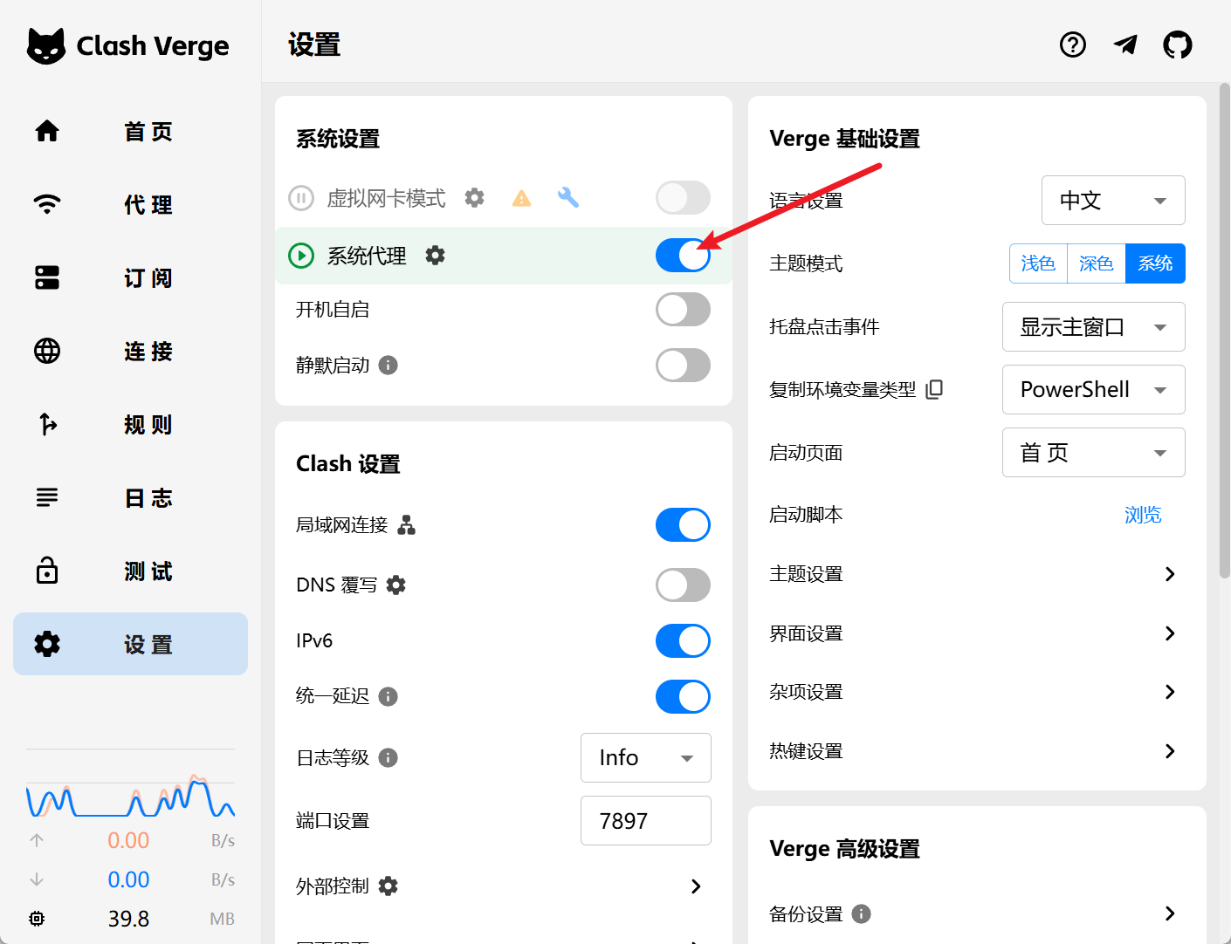Enable the 静默启动 switch
This screenshot has height=944, width=1231.
pos(683,366)
